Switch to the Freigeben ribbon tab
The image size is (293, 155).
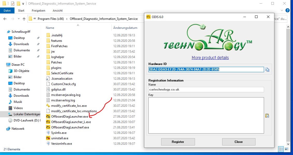pyautogui.click(x=38, y=10)
